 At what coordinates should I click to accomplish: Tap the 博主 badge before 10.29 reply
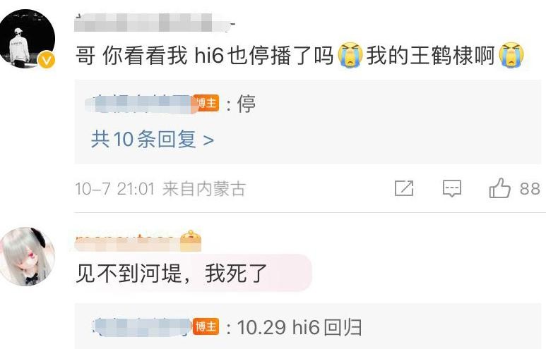click(x=206, y=326)
